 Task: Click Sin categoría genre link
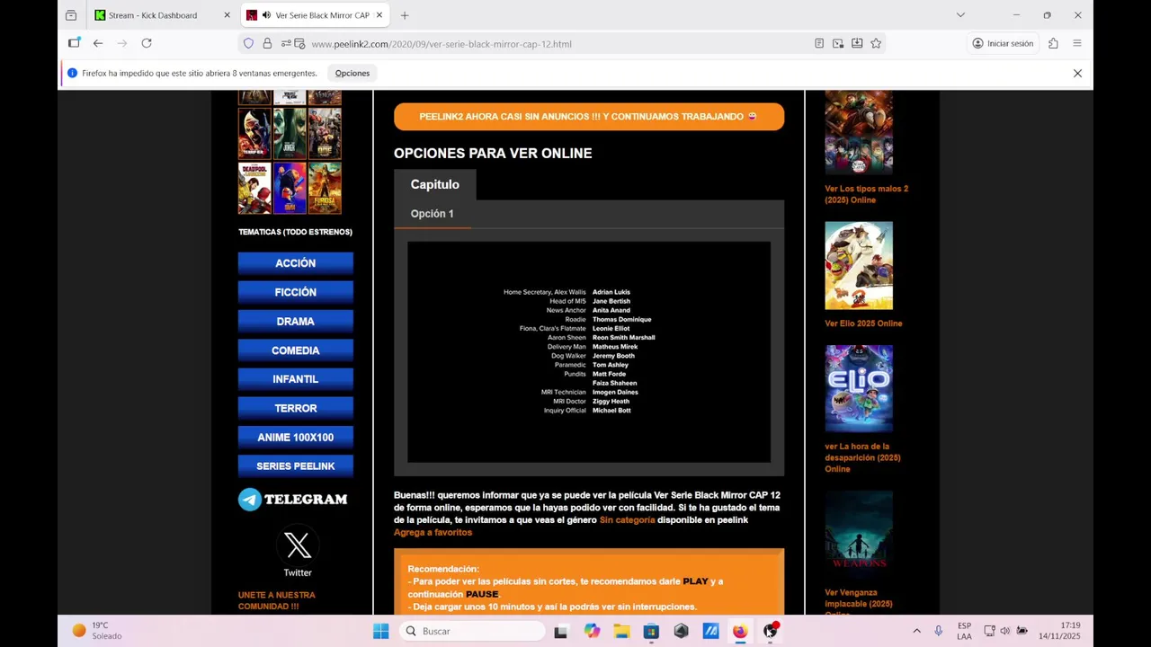[x=627, y=520]
